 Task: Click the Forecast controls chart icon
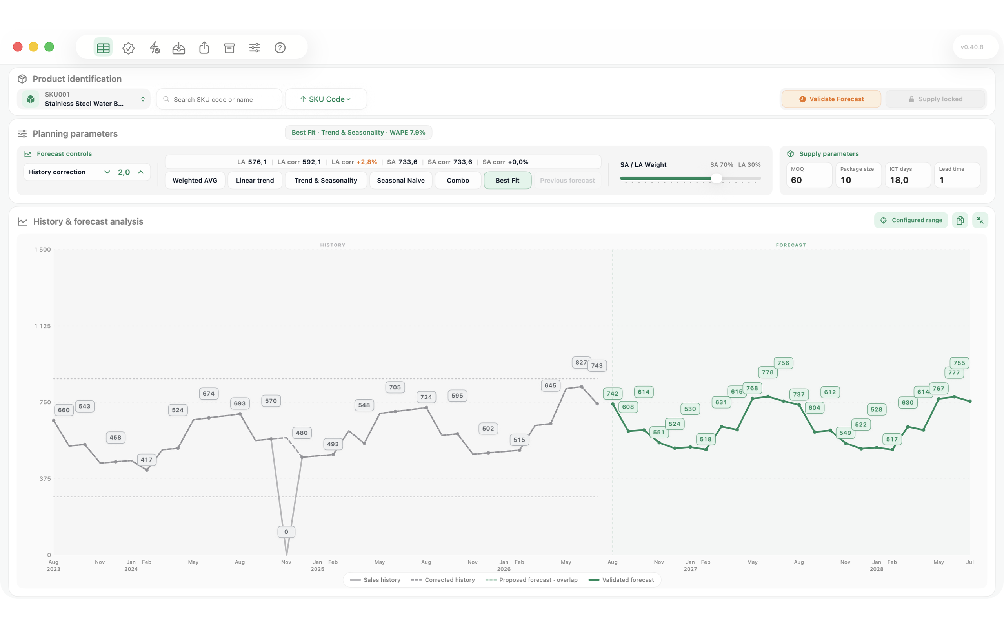coord(28,154)
